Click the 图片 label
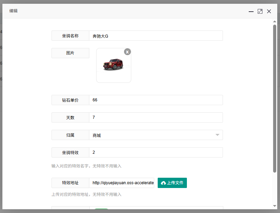The height and width of the screenshot is (213, 280). tap(70, 53)
